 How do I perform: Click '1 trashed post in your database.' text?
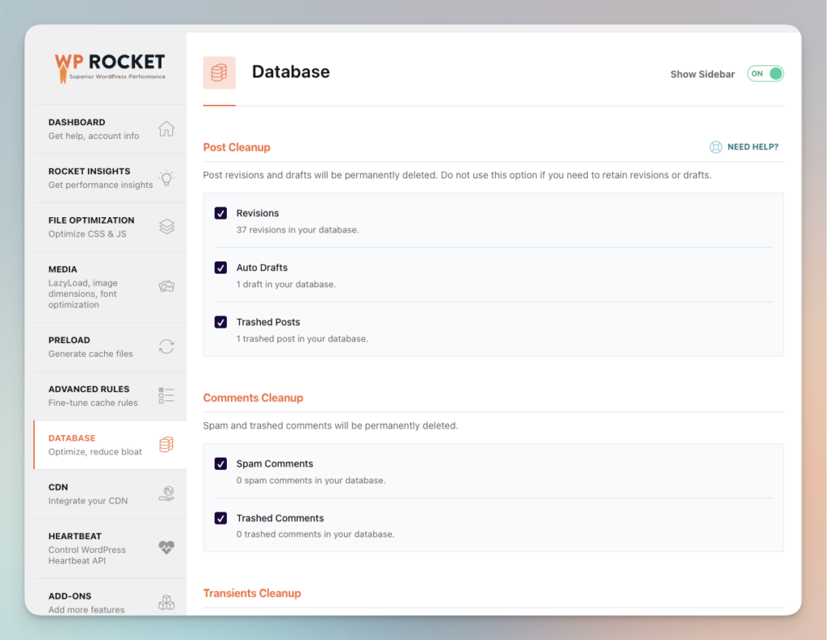tap(302, 338)
